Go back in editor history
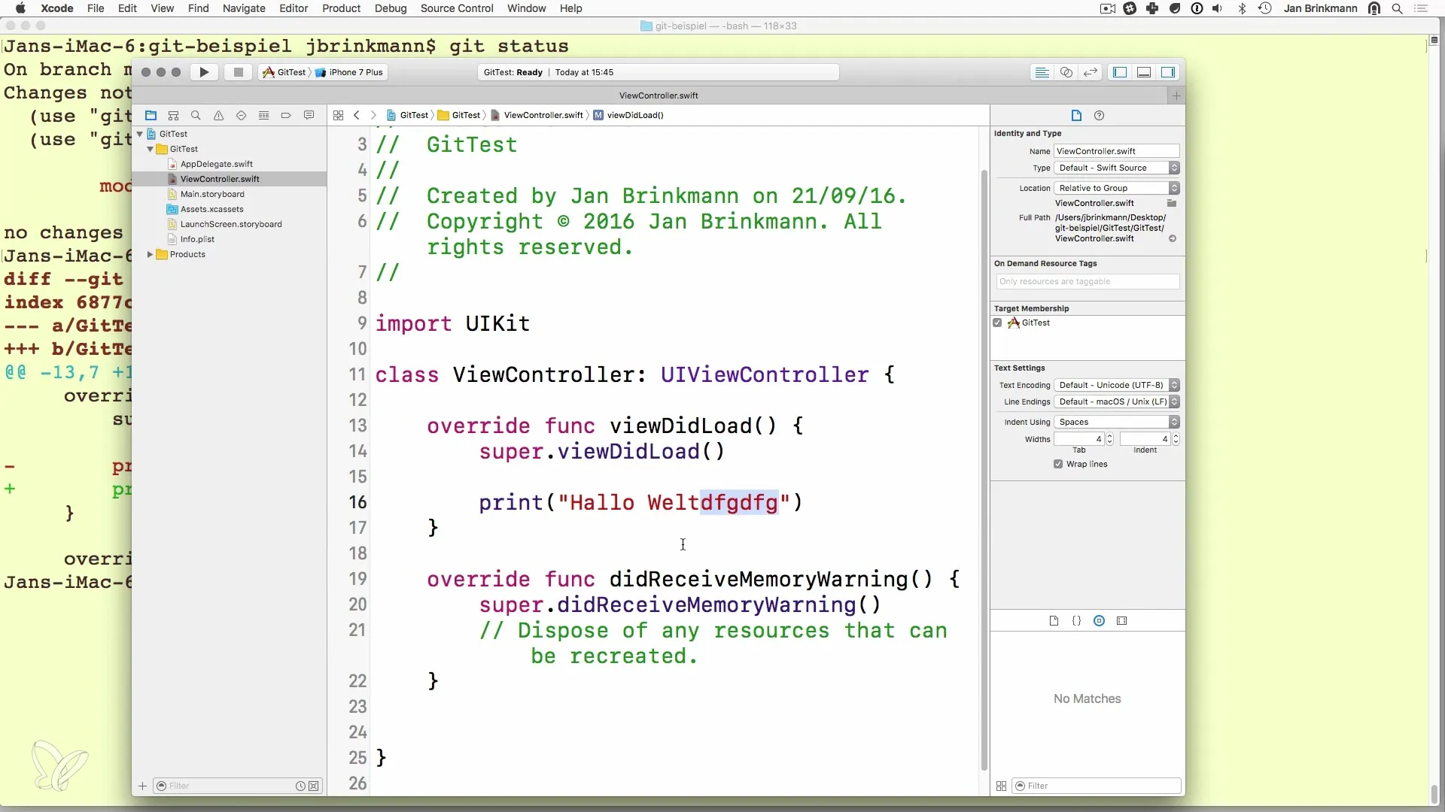This screenshot has height=812, width=1445. (x=357, y=115)
